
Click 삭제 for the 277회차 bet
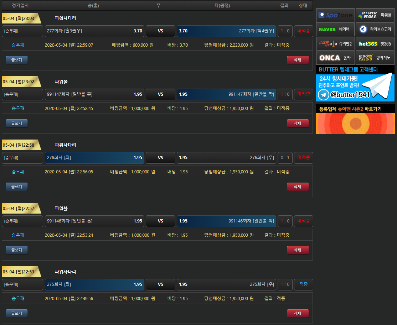click(x=298, y=60)
